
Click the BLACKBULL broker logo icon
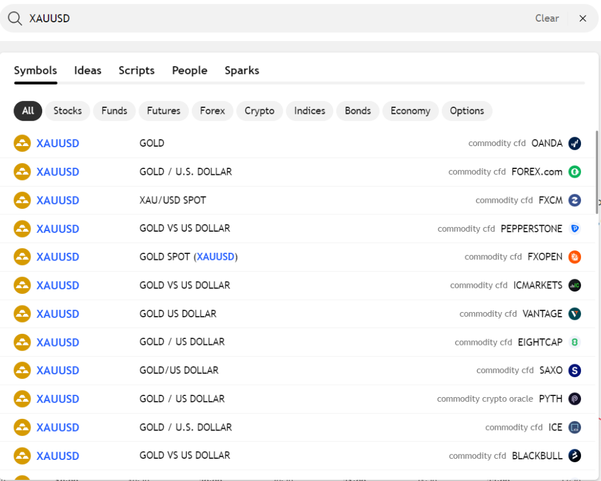574,455
